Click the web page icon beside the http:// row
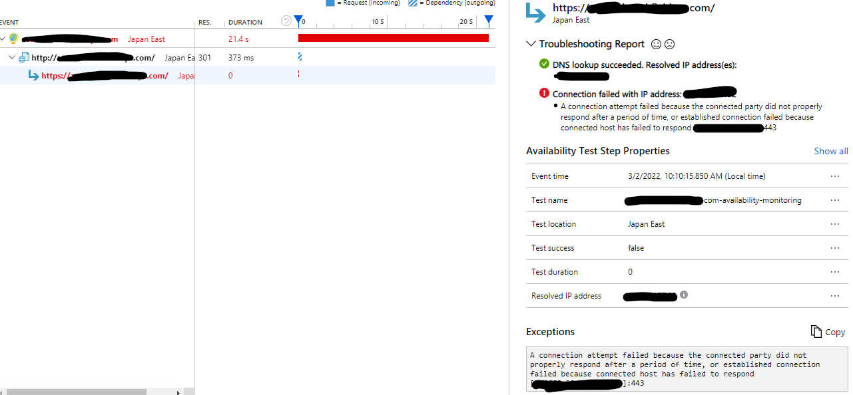Screen dimensions: 853x395 23,57
